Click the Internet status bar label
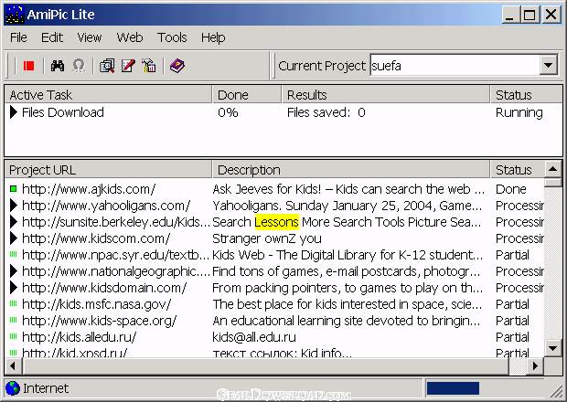 [46, 388]
